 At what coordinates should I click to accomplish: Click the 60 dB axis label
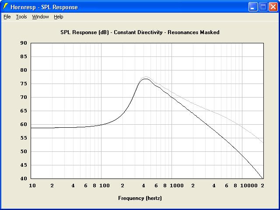(23, 124)
